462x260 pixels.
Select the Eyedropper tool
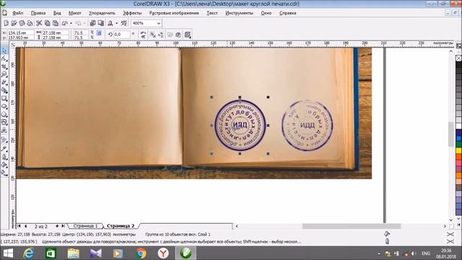[4, 149]
